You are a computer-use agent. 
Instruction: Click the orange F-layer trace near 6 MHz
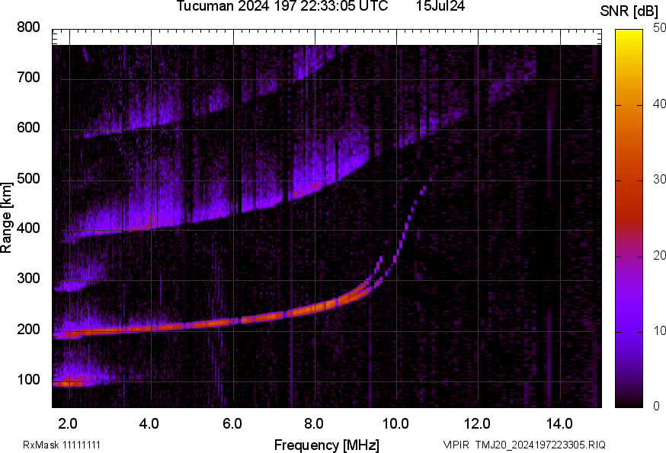(232, 321)
